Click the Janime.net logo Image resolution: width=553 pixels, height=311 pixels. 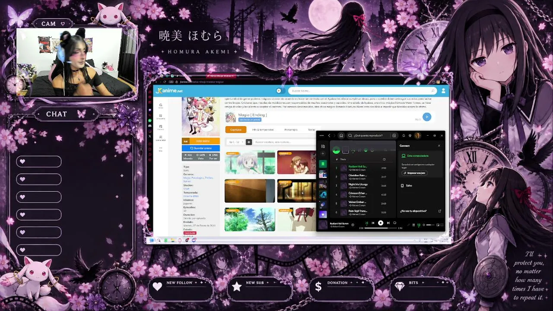coord(170,91)
